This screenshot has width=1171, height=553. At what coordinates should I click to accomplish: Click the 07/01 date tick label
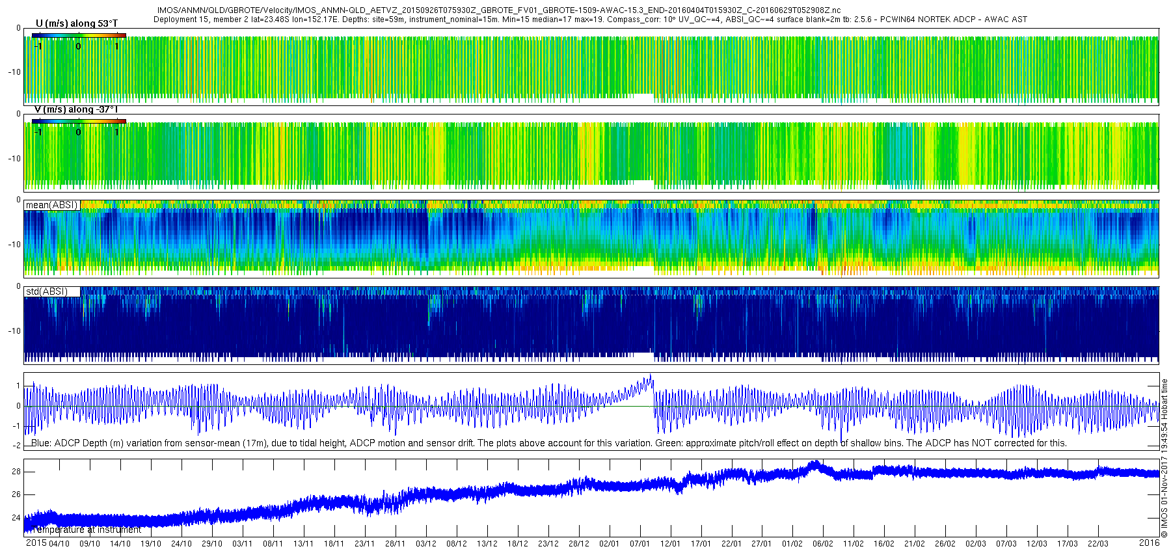click(x=639, y=543)
